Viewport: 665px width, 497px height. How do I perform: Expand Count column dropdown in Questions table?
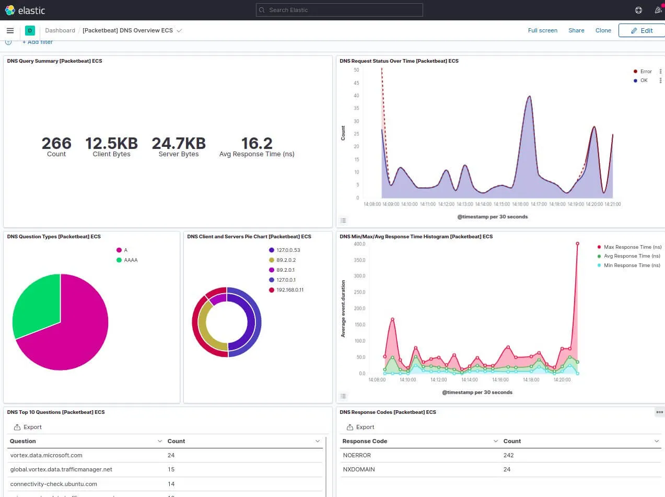point(318,441)
